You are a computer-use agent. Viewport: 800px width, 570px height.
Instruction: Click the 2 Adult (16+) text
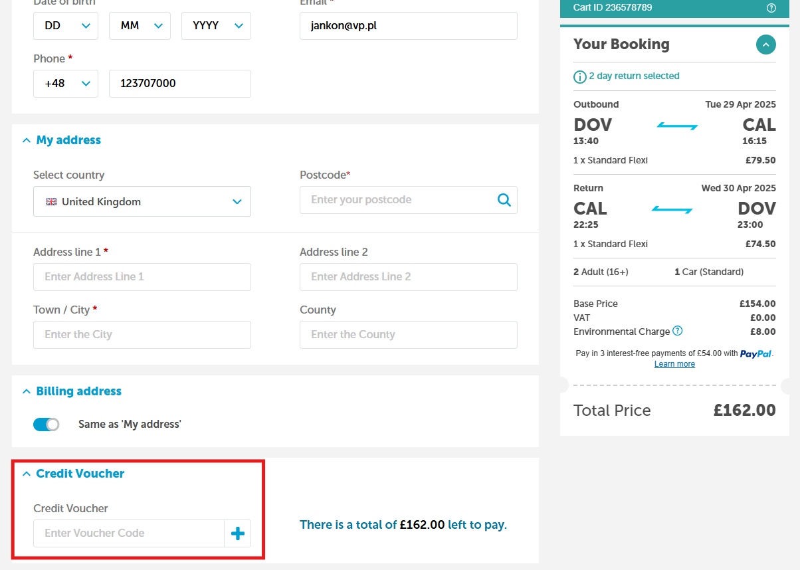(601, 272)
